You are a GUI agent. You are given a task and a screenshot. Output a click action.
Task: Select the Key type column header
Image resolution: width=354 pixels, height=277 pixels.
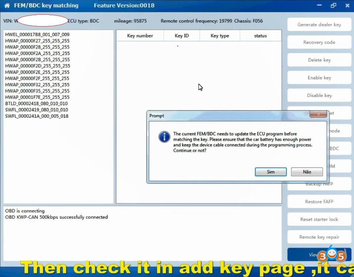pos(219,36)
